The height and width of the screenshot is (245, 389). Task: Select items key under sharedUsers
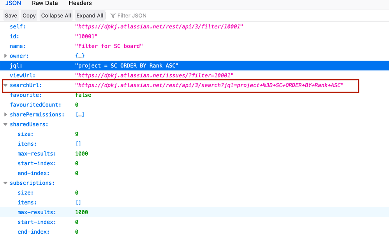pyautogui.click(x=27, y=144)
